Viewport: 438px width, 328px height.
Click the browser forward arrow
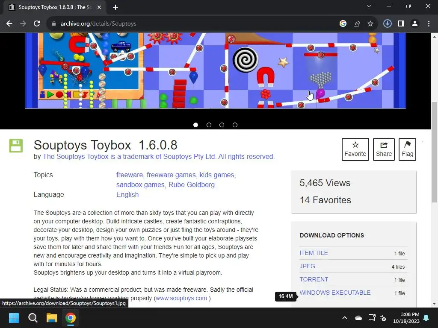coord(23,24)
